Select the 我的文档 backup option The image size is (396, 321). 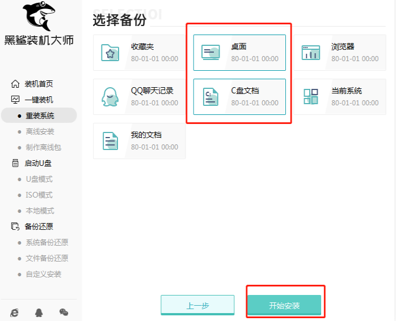tap(139, 141)
